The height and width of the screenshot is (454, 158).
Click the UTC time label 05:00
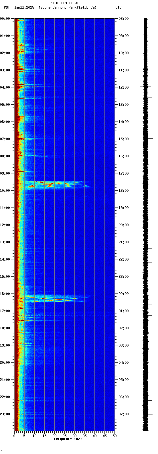tap(124, 380)
